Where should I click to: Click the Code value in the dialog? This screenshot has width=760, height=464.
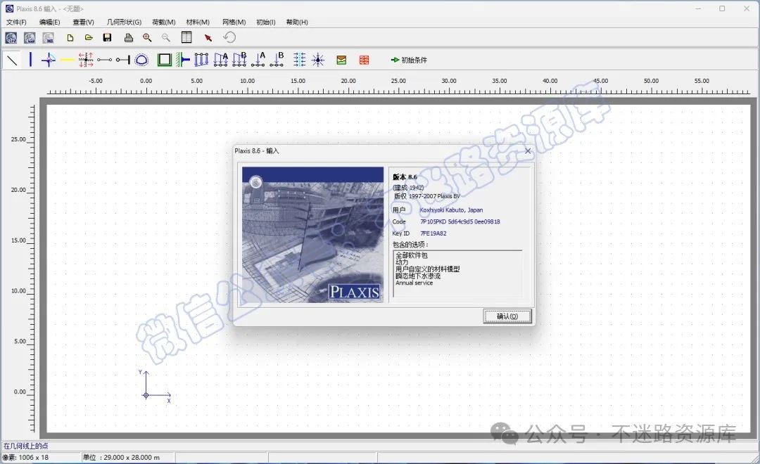[460, 222]
